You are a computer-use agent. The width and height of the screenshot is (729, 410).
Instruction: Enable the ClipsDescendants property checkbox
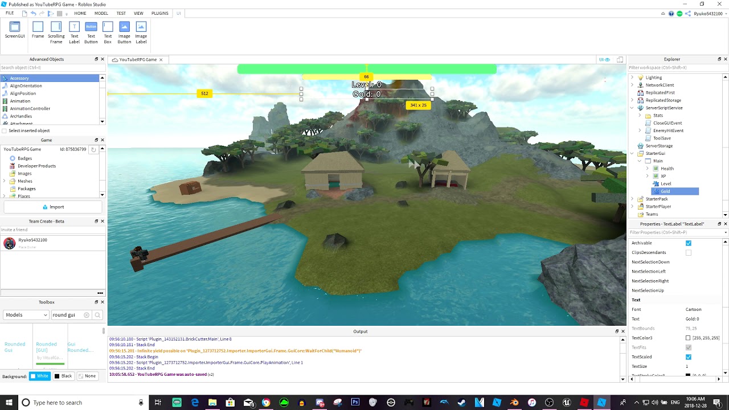tap(689, 252)
